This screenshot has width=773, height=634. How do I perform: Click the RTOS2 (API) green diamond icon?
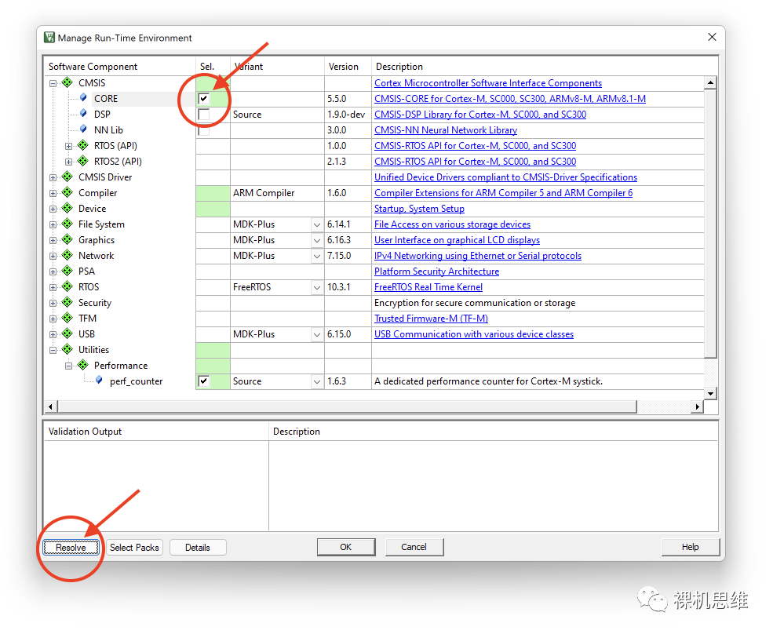point(83,161)
